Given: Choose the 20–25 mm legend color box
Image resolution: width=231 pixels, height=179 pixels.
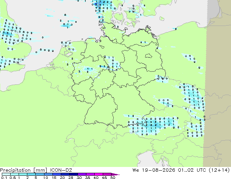Looking at the screenshot, I should coord(65,174).
